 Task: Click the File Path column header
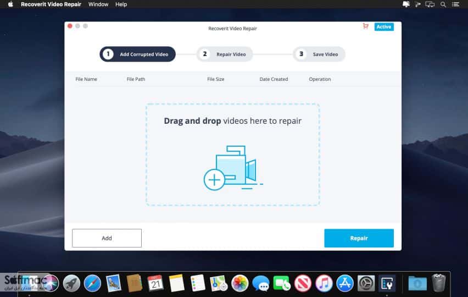136,79
